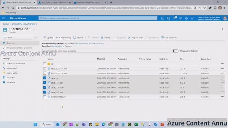
Task: Open the header Feedback icon
Action: 192,18
